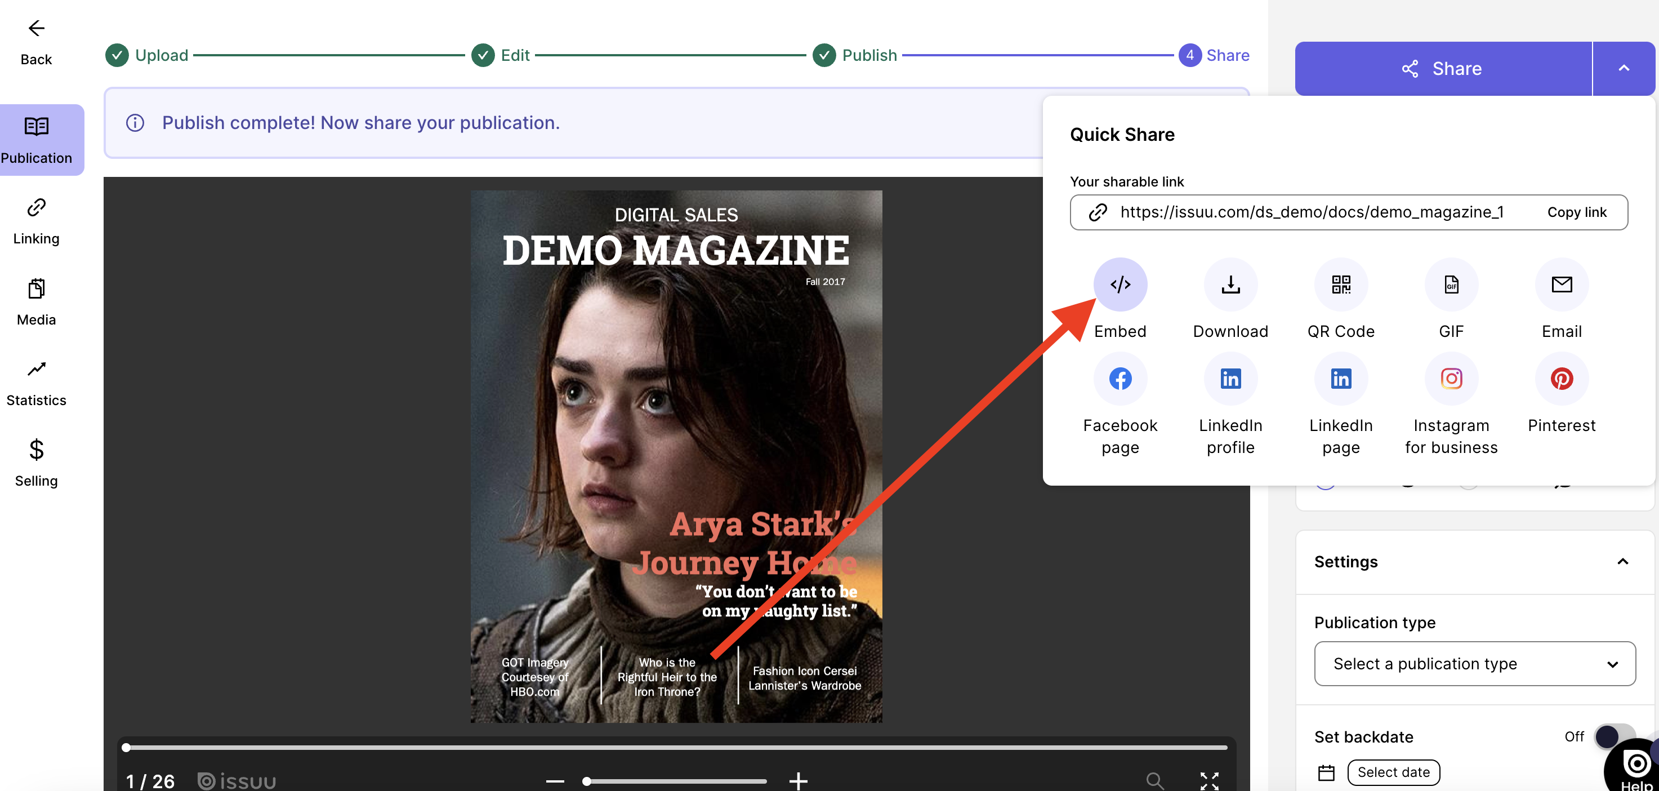Go to the Publish step
The width and height of the screenshot is (1659, 791).
pos(855,55)
